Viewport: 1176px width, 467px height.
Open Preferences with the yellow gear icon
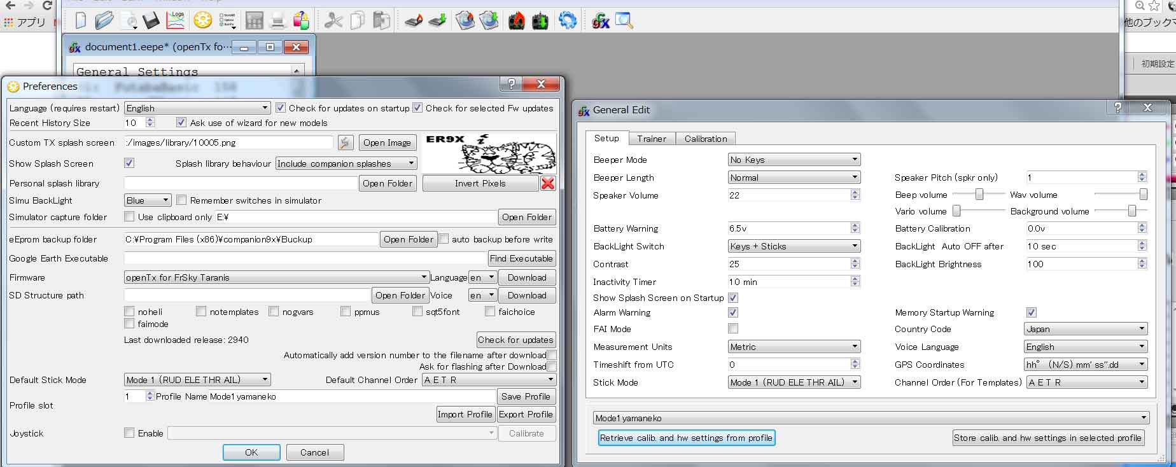click(203, 20)
